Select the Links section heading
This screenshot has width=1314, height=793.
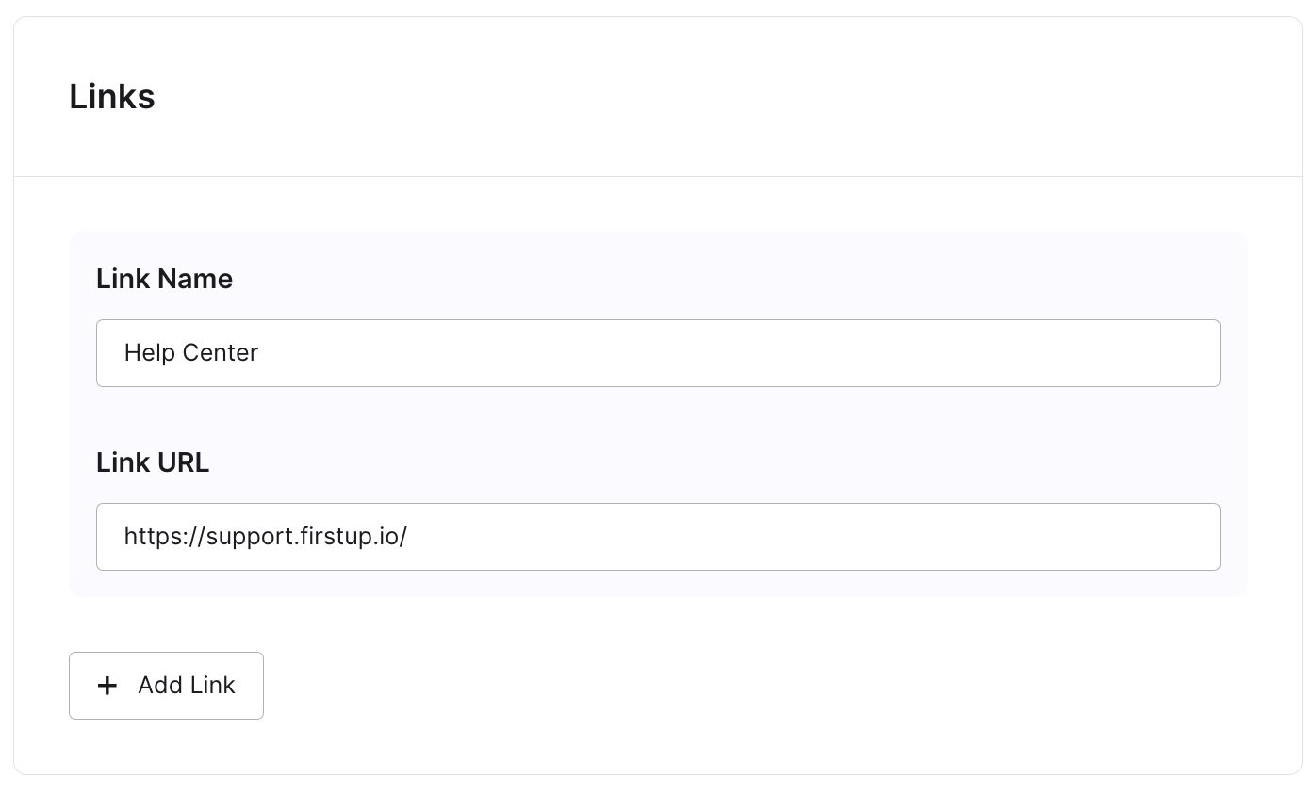[x=112, y=97]
